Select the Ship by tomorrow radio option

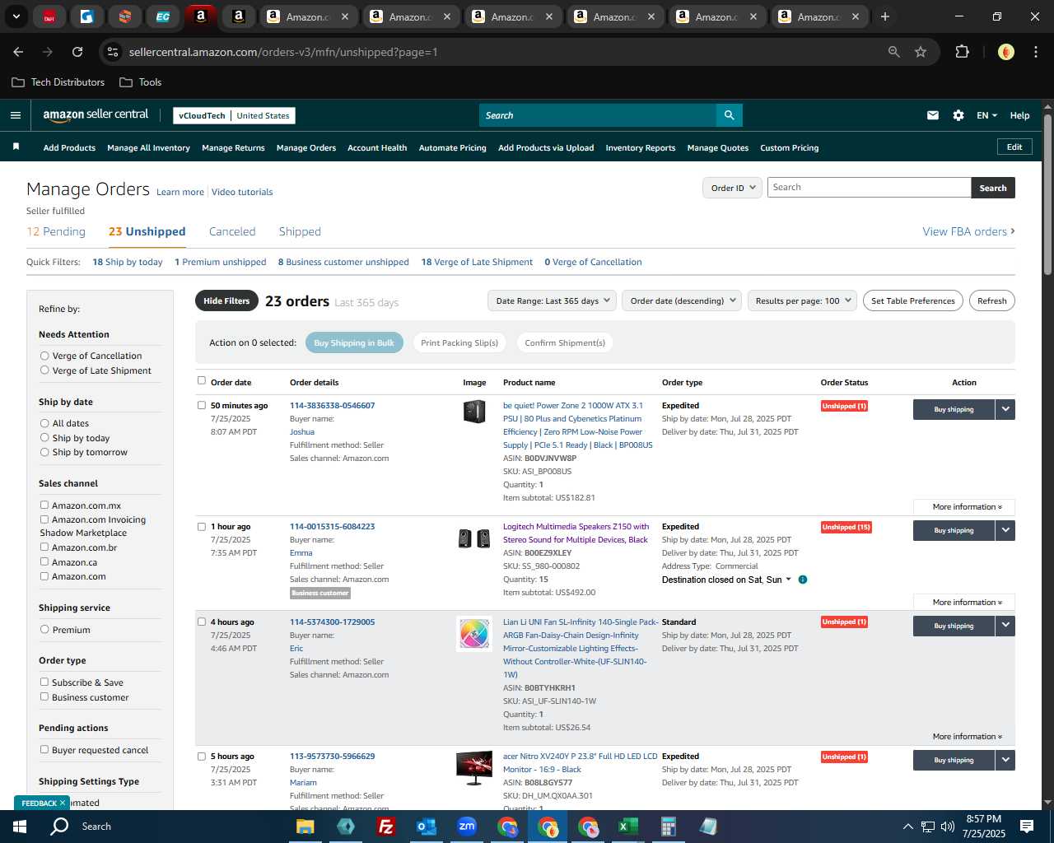[x=44, y=452]
